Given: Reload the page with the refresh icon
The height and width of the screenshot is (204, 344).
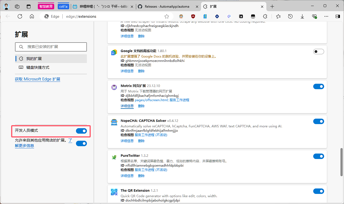Looking at the screenshot, I should 20,16.
